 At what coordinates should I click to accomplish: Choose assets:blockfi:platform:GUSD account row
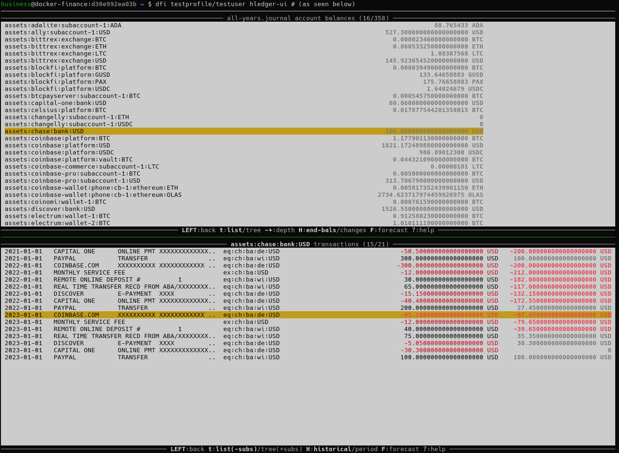coord(57,75)
